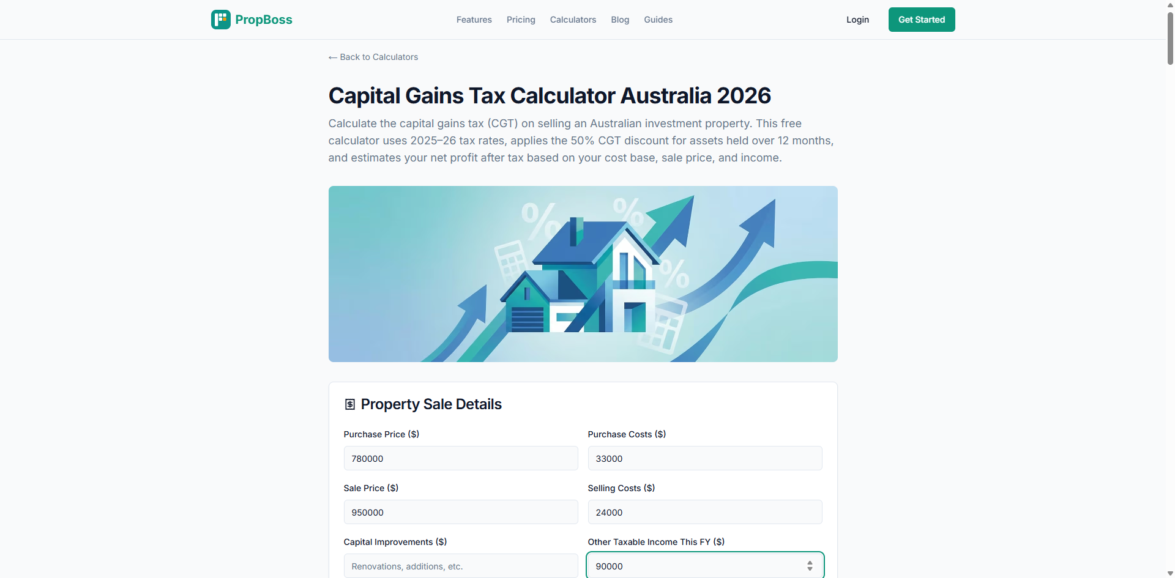Open the Features menu item
This screenshot has height=578, width=1175.
[x=474, y=20]
